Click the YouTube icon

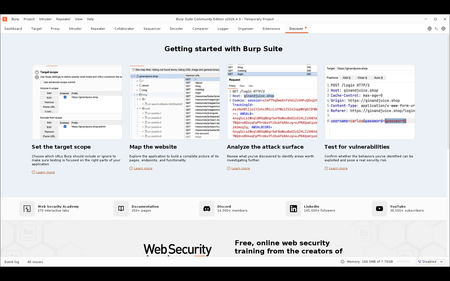(379, 209)
